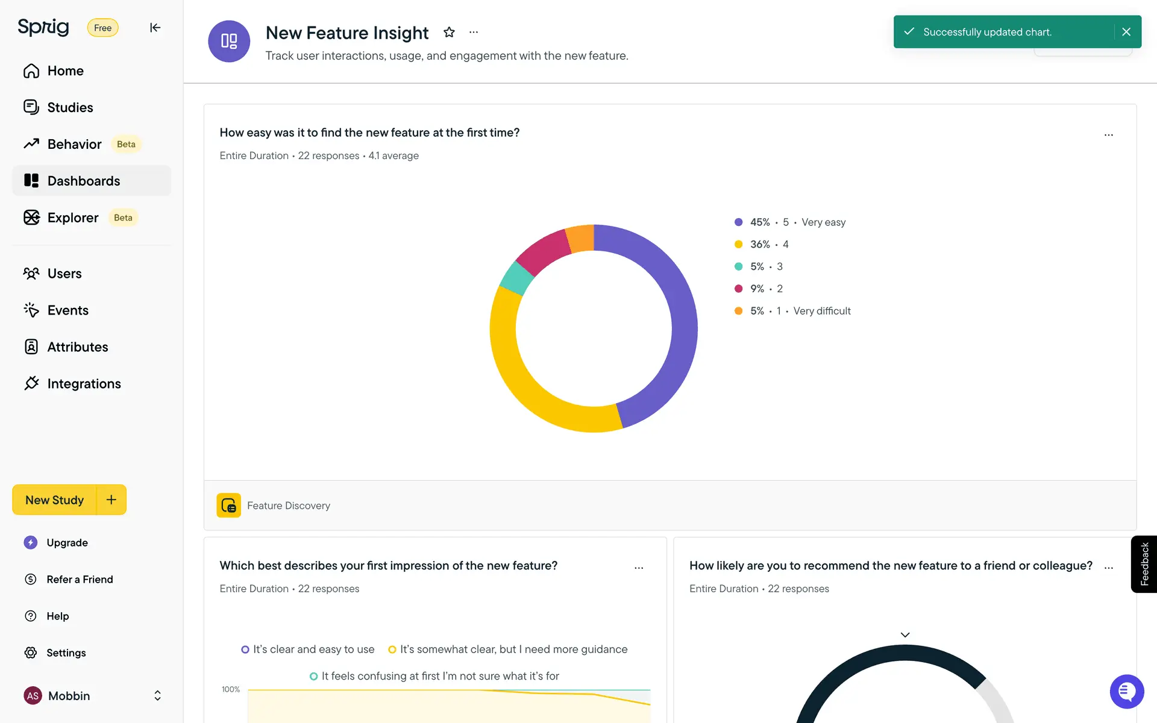Collapse the sidebar with the arrow icon

click(x=155, y=28)
